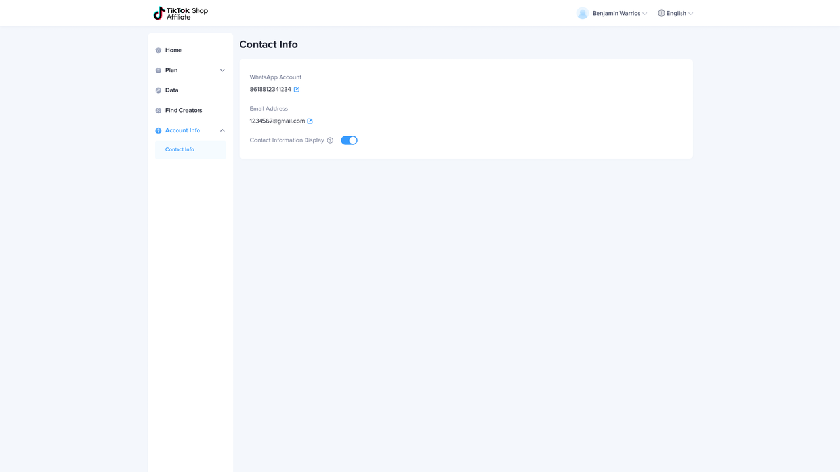Open the Data menu item
This screenshot has width=840, height=472.
[172, 90]
